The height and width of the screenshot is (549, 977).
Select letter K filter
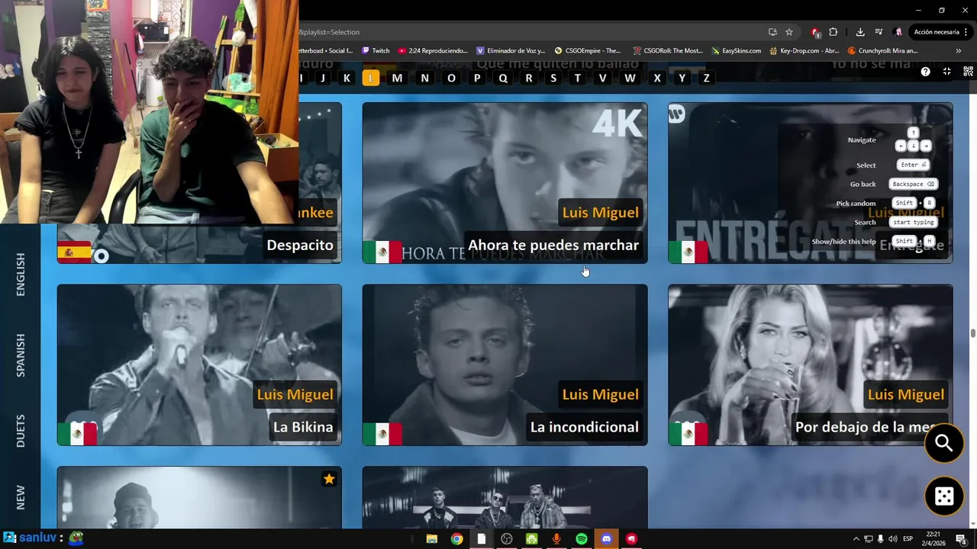coord(347,78)
